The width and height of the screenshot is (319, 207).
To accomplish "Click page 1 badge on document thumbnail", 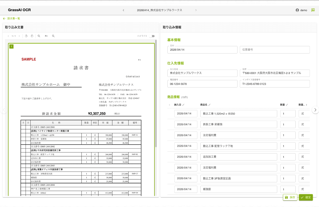I will (x=11, y=46).
